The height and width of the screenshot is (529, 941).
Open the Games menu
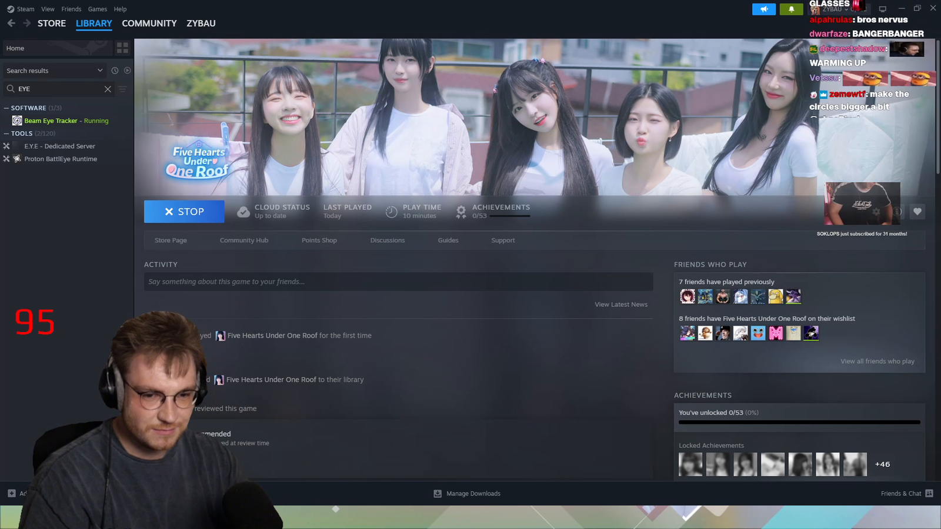tap(98, 9)
